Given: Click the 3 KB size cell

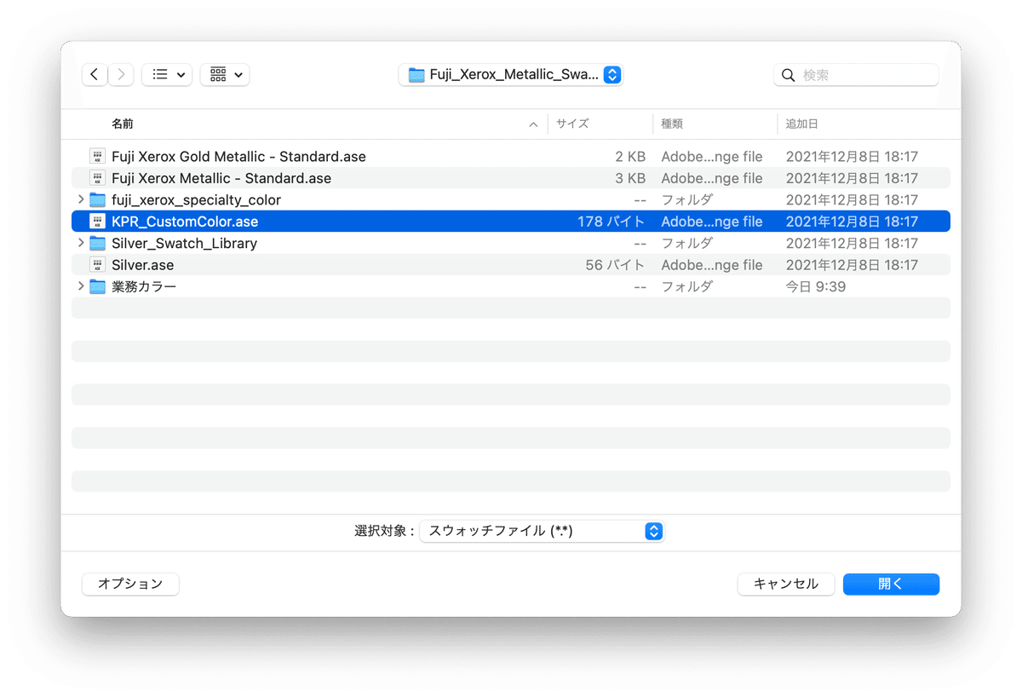Looking at the screenshot, I should pos(630,178).
